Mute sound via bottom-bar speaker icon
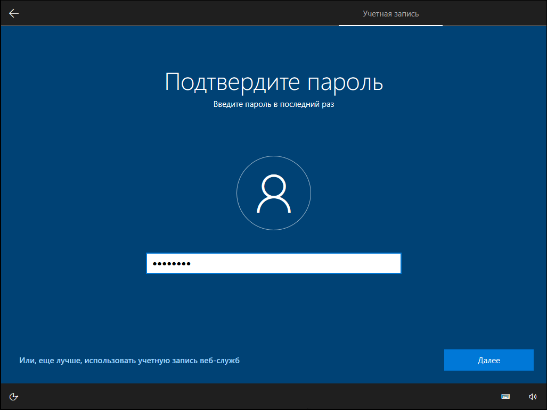Screen dimensions: 547x410 [533, 396]
